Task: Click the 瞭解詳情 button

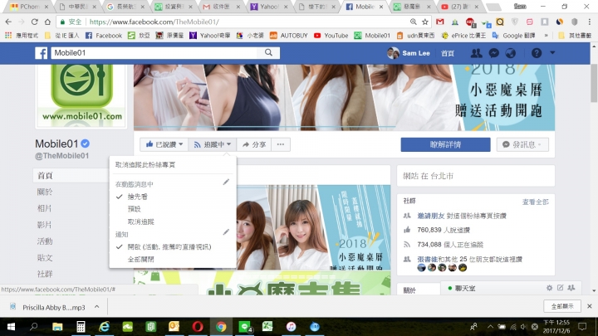Action: click(445, 144)
